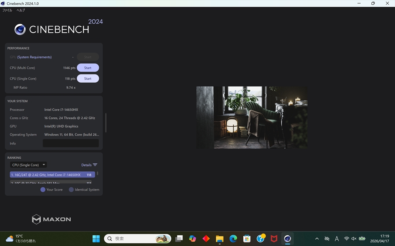Click the 118 pts single core score
The width and height of the screenshot is (395, 246).
point(70,79)
